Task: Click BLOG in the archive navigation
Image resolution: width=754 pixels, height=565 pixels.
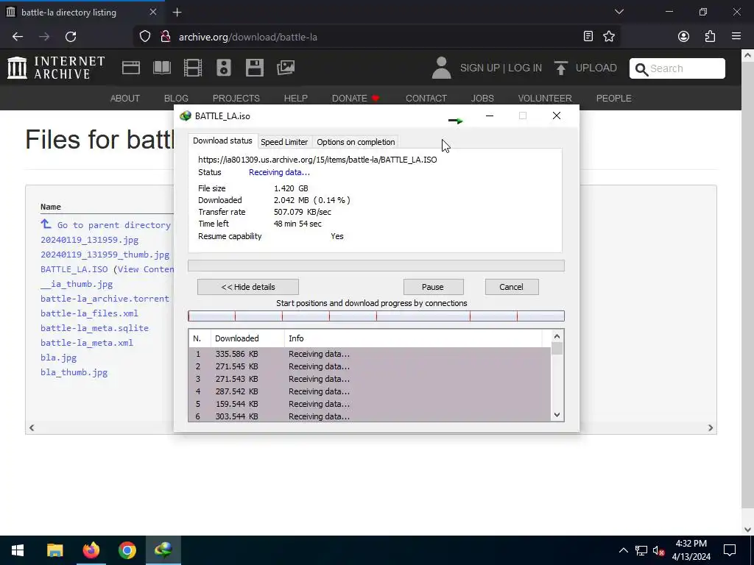Action: (176, 99)
